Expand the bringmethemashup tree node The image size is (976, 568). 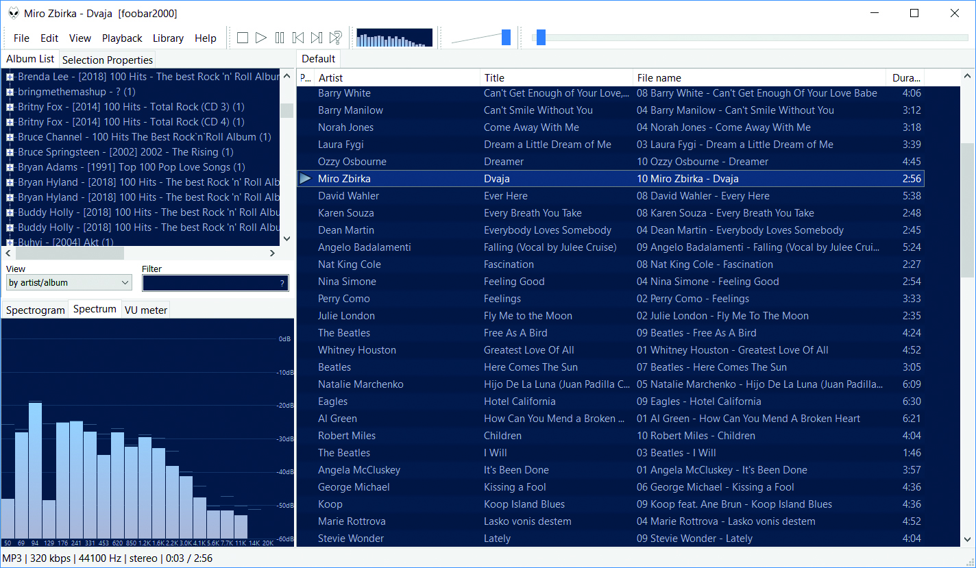(10, 92)
